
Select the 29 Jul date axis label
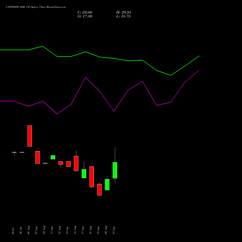click(13, 231)
